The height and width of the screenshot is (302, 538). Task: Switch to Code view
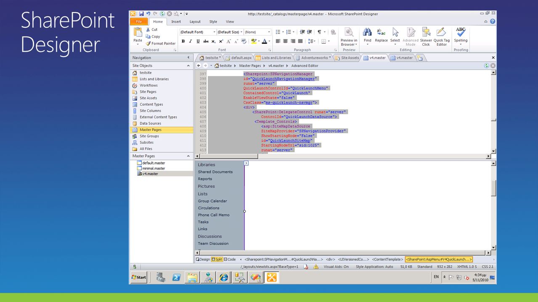[x=230, y=259]
